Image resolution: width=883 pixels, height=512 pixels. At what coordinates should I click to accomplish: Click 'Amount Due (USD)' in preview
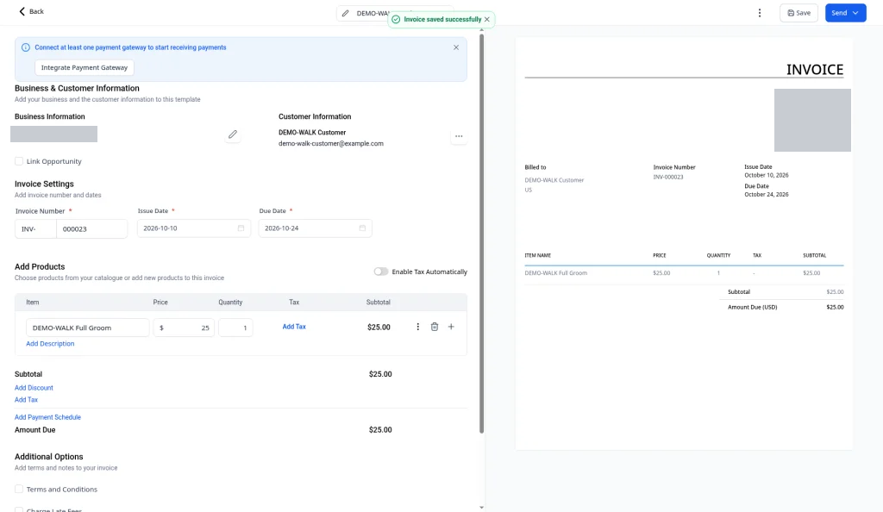[752, 307]
